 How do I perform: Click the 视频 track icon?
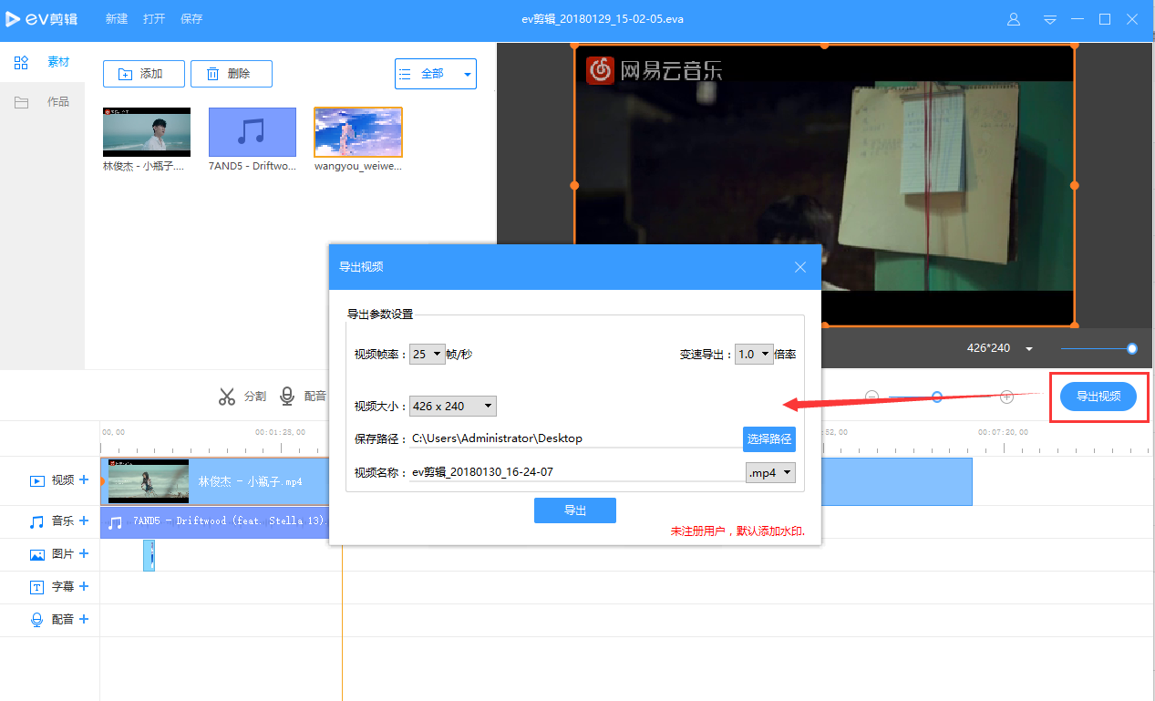37,480
